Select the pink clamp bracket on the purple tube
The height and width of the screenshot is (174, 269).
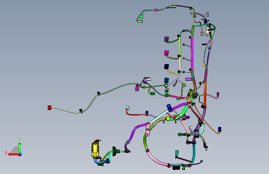(x=148, y=129)
